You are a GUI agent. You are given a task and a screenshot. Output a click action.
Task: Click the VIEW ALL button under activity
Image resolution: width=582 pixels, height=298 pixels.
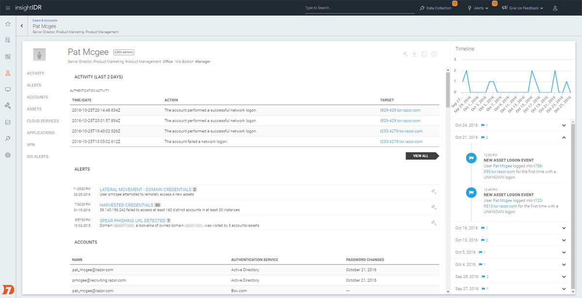pos(422,156)
